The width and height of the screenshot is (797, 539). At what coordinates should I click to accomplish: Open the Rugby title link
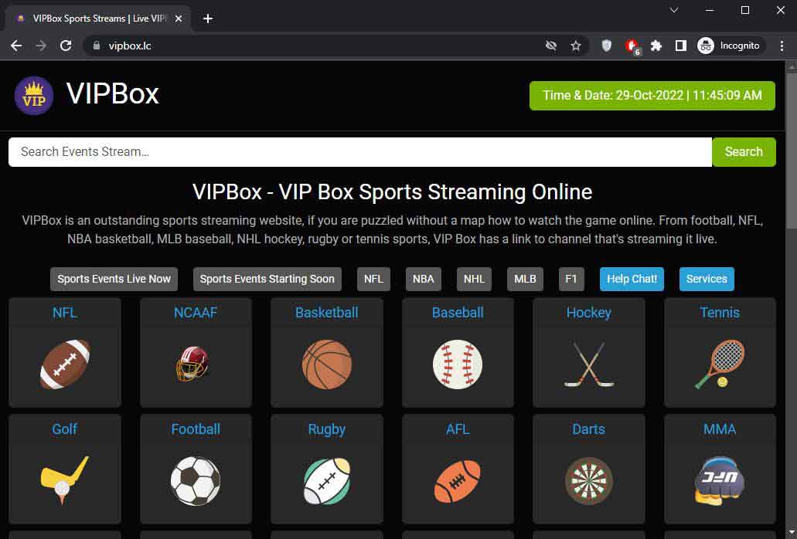(327, 429)
